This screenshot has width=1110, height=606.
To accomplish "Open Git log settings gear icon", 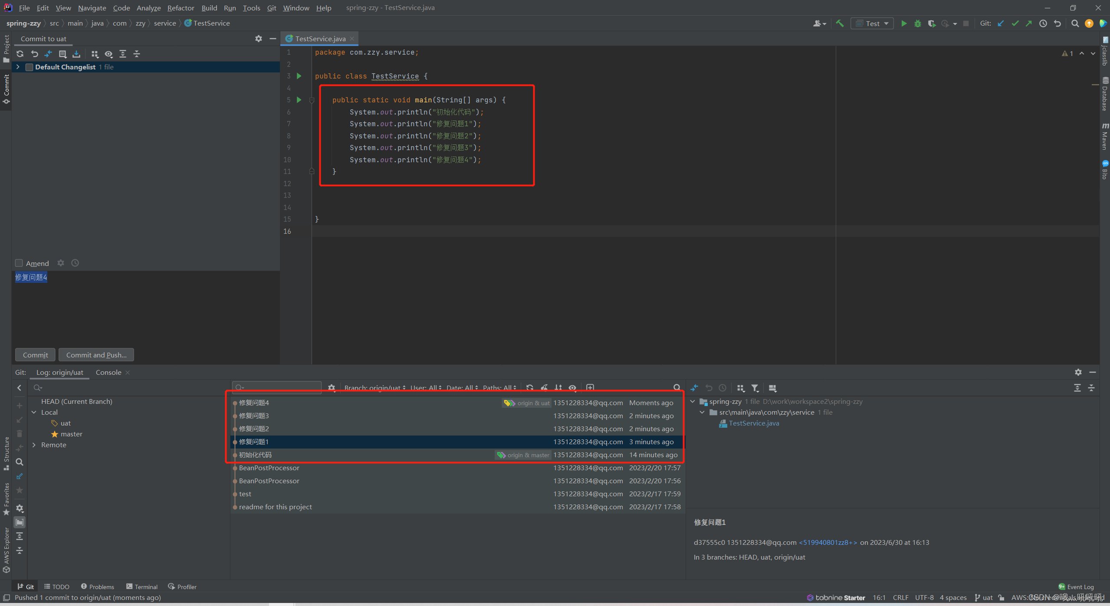I will coord(332,387).
